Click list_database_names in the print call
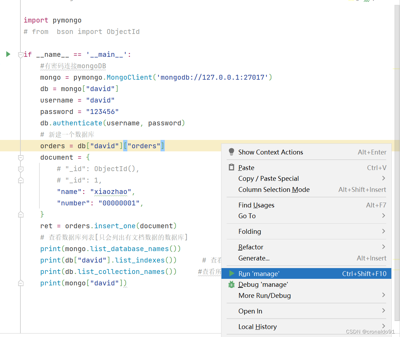This screenshot has width=400, height=337. pos(129,249)
